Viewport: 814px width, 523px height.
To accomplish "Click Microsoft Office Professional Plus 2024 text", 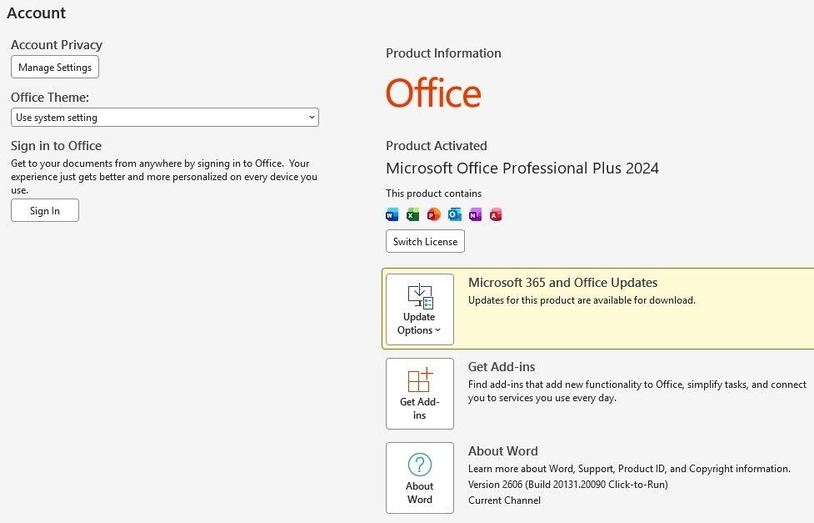I will (522, 168).
